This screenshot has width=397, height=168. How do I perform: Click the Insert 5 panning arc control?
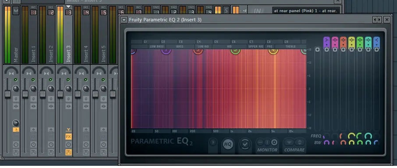[99, 71]
